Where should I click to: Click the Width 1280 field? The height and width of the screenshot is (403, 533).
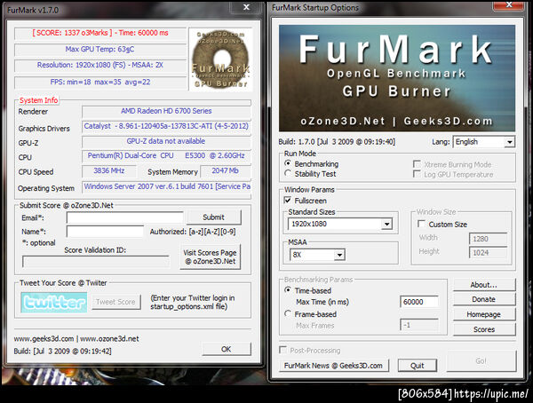tap(488, 239)
